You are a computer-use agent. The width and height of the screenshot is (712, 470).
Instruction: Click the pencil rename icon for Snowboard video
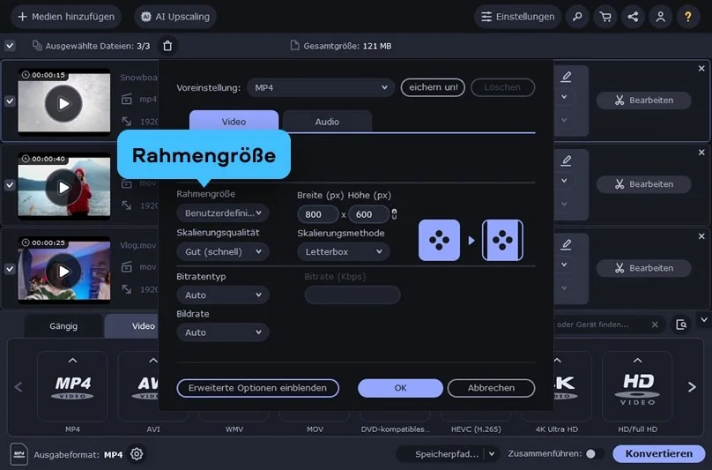[x=566, y=77]
